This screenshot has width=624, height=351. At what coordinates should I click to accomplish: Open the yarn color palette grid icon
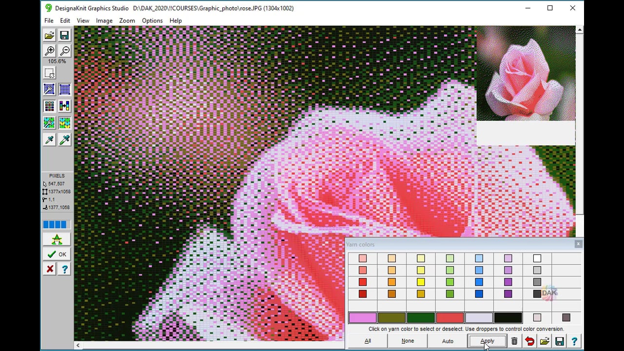click(49, 106)
